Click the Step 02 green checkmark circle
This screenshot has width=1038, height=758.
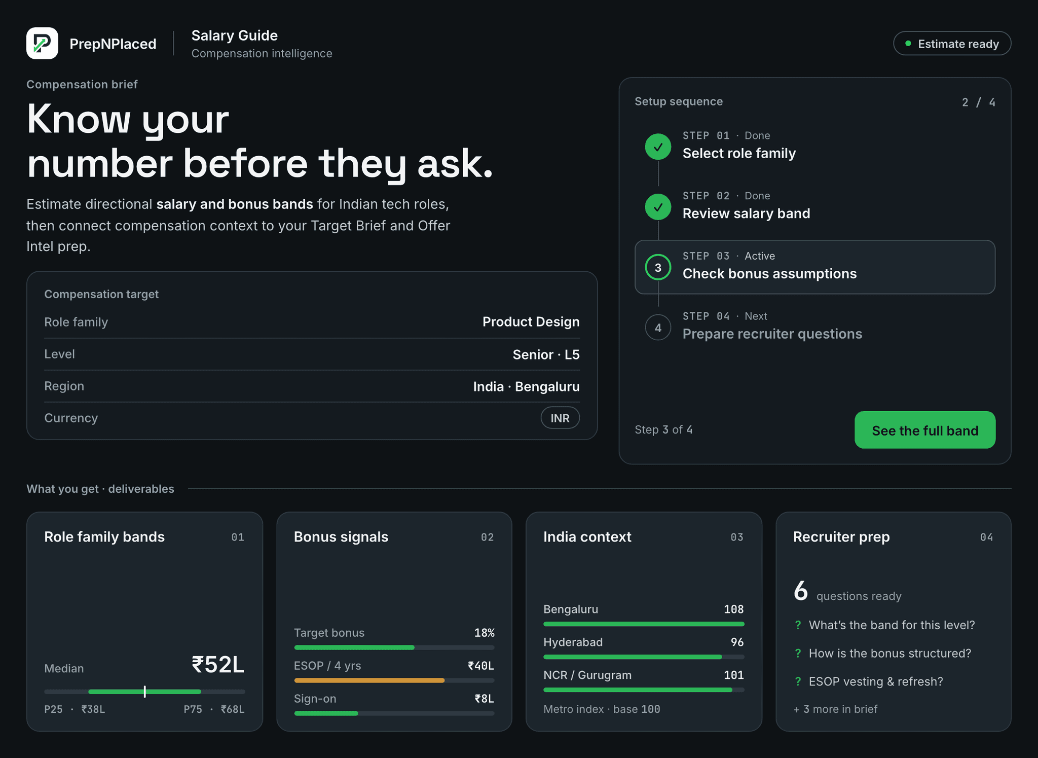658,207
